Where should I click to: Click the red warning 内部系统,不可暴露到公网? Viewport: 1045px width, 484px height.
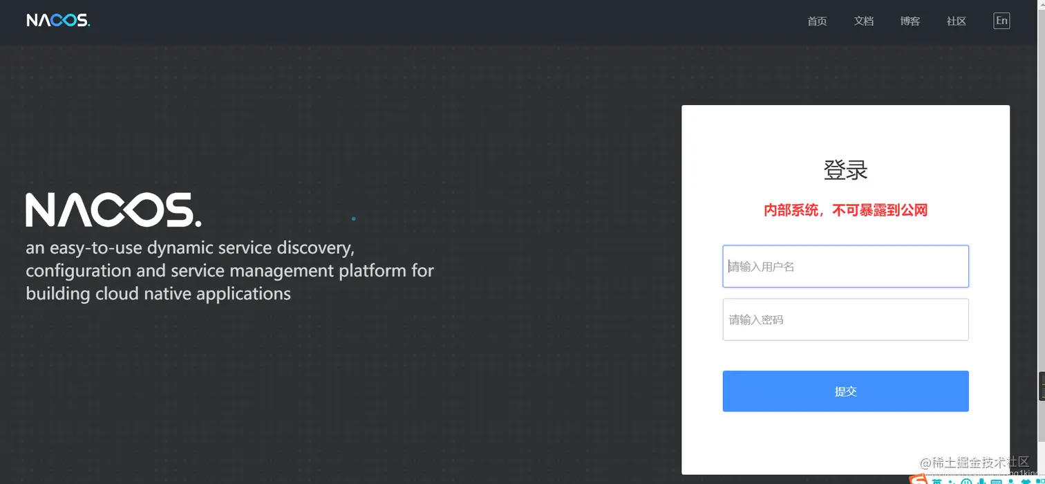[845, 210]
